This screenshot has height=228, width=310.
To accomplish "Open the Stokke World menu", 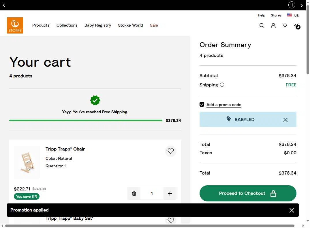I will coord(130,25).
